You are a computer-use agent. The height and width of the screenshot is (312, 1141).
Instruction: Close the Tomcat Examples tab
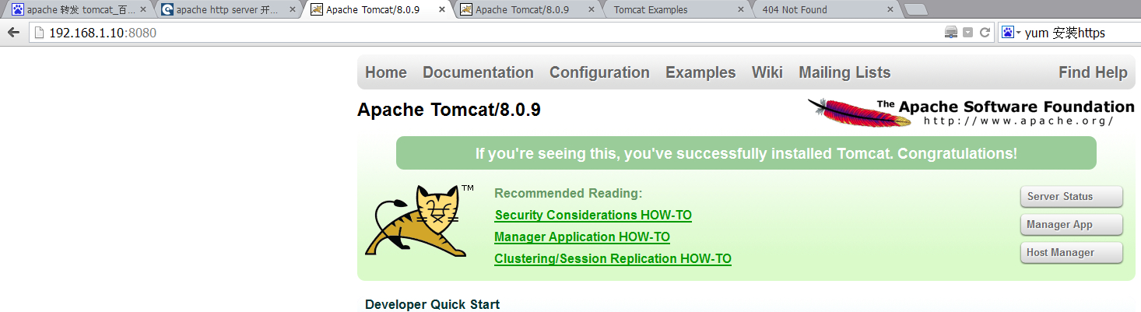(x=741, y=10)
